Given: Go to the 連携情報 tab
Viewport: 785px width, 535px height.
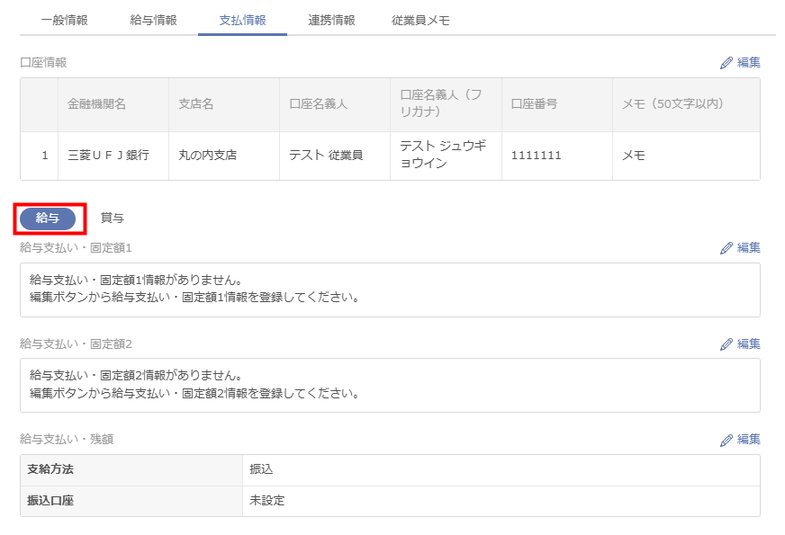Looking at the screenshot, I should pyautogui.click(x=331, y=20).
